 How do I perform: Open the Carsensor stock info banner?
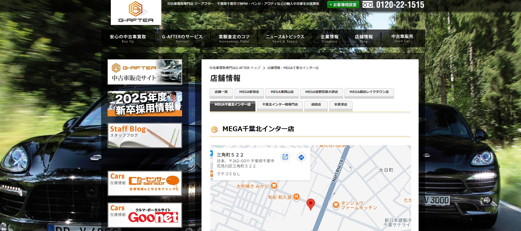tap(145, 183)
